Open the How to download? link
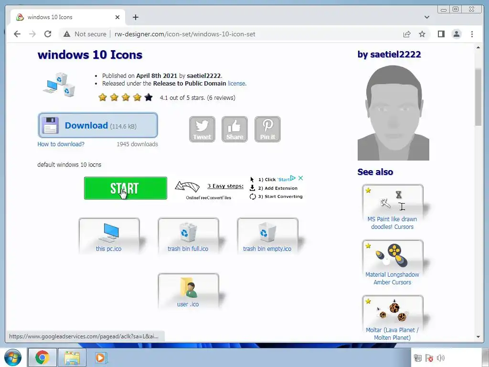This screenshot has height=367, width=489. click(x=61, y=144)
